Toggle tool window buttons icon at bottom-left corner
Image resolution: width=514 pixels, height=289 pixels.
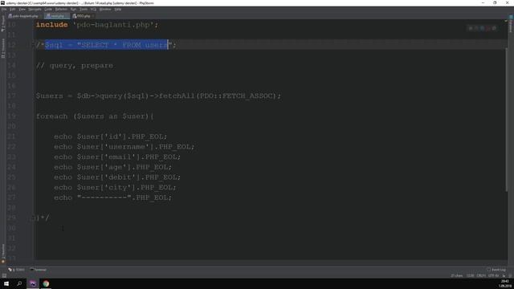click(4, 275)
